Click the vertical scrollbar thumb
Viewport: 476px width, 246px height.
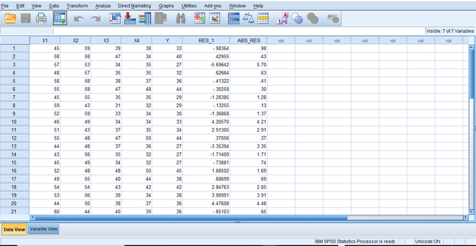[471, 74]
